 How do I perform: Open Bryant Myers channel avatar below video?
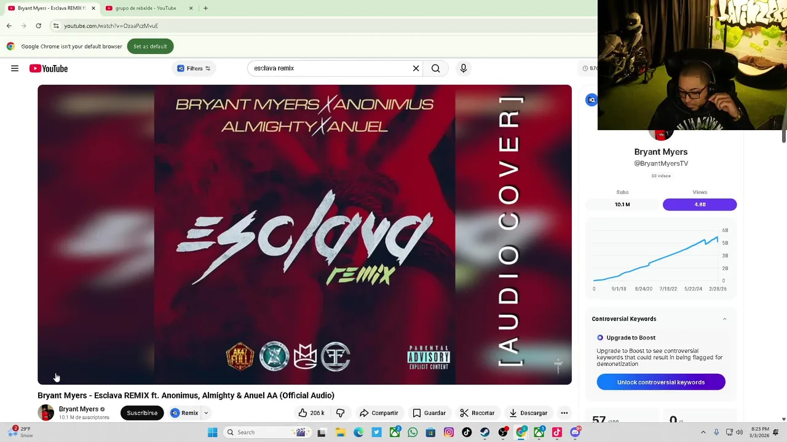point(46,413)
